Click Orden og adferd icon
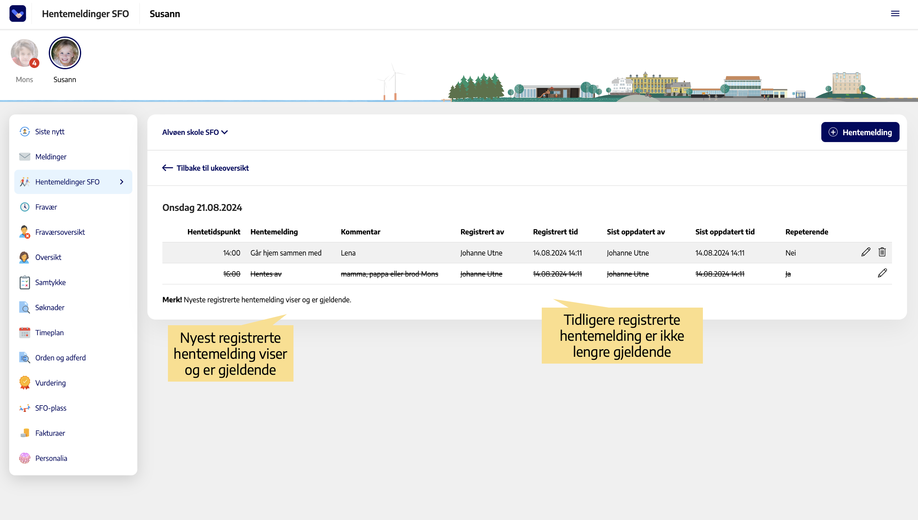The height and width of the screenshot is (520, 918). click(x=25, y=358)
